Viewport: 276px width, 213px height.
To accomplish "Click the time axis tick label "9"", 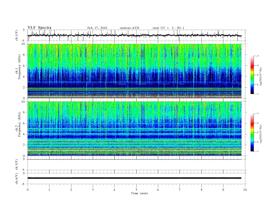I will [x=223, y=190].
